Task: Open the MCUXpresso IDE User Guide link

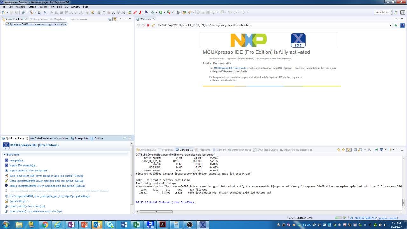Action: [230, 68]
